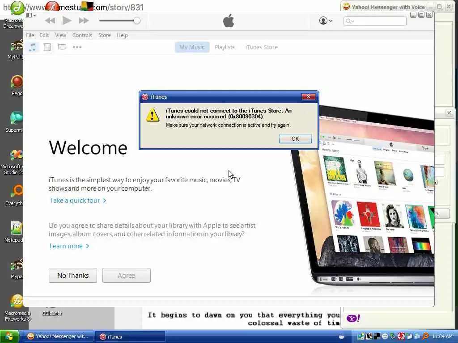Open the MyPal desktop icon near top

click(16, 49)
